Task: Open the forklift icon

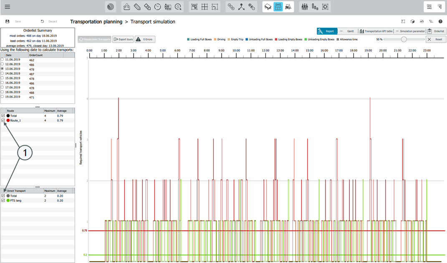Action: [x=288, y=7]
